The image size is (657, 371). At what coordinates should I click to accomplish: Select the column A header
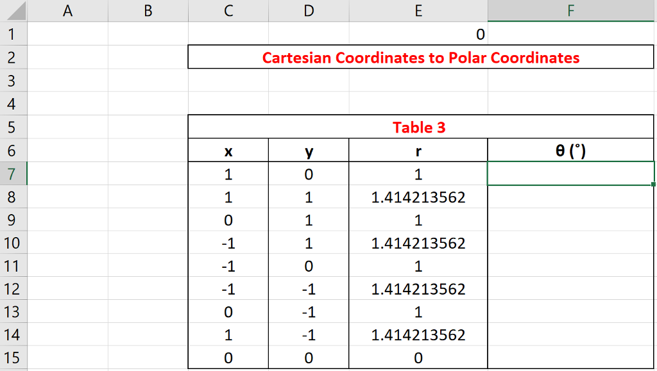point(68,11)
